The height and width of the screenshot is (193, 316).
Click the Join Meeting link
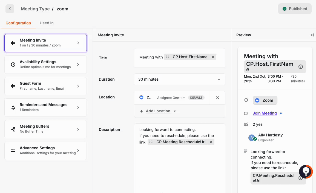265,113
